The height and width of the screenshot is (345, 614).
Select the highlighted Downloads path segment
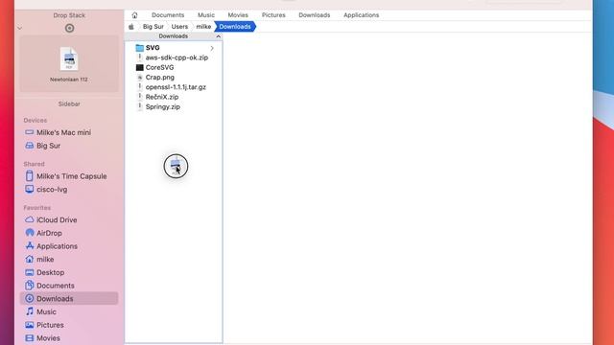(x=235, y=27)
